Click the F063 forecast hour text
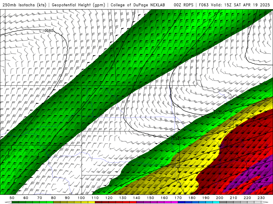Viewport: 273px width, 204px height. (x=203, y=5)
